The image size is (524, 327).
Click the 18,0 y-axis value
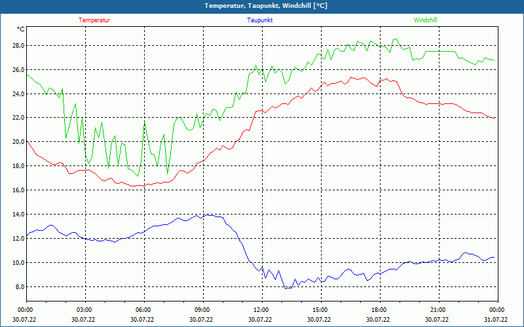(x=18, y=166)
